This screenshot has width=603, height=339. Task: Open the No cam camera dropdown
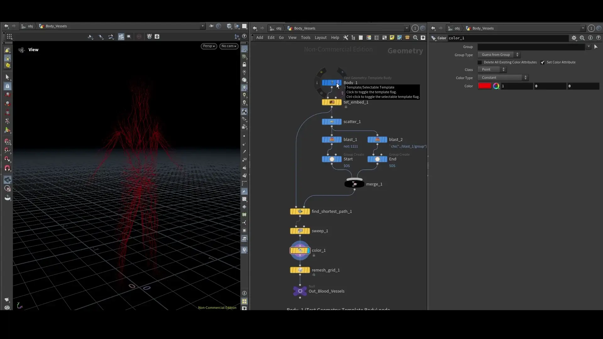229,46
